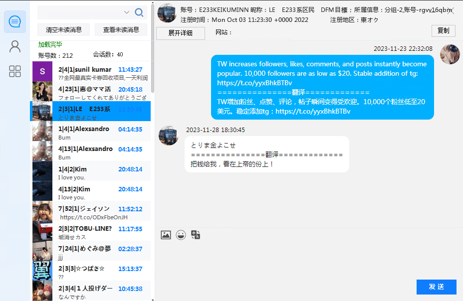Close the chat panel with X icon
Viewport: 463px width, 301px height.
[x=451, y=11]
